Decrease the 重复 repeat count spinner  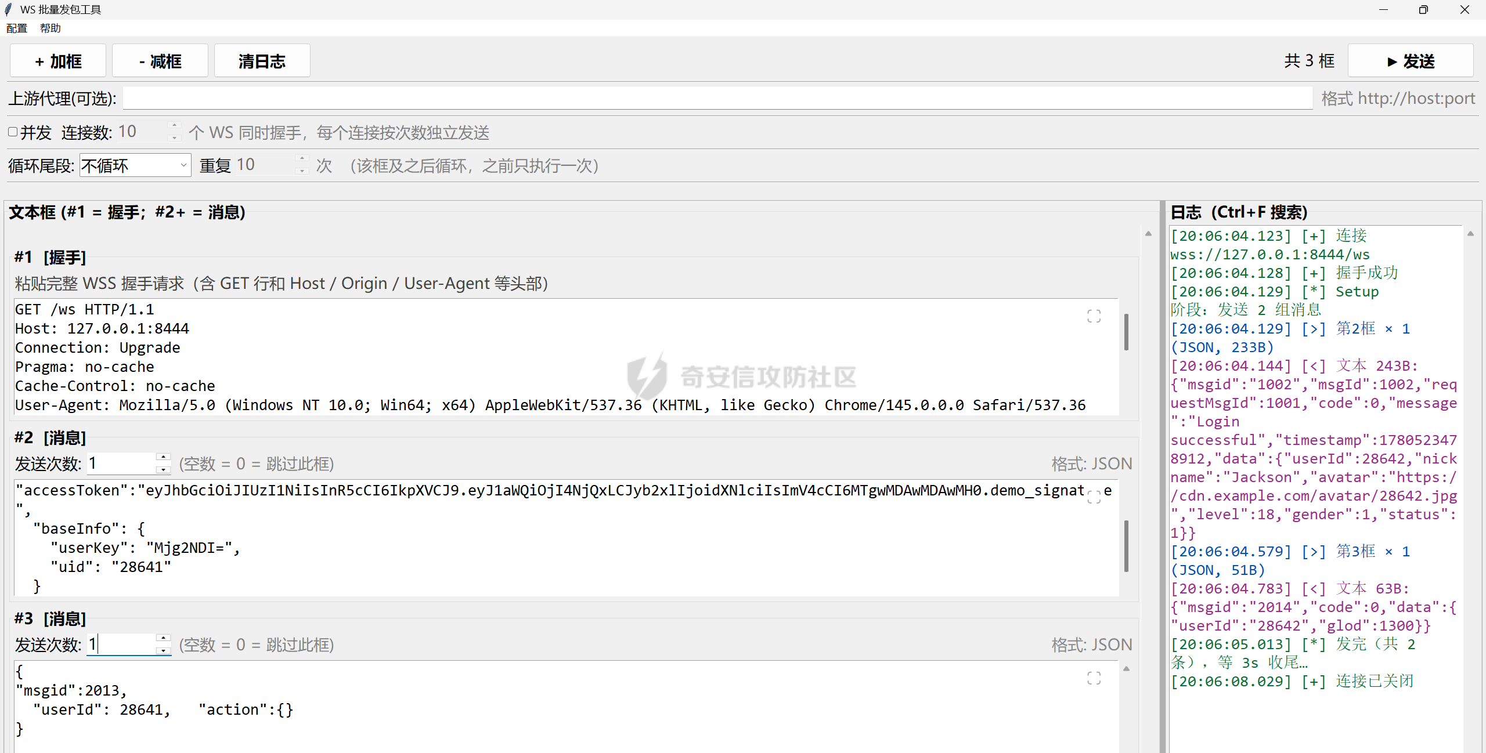(x=301, y=171)
